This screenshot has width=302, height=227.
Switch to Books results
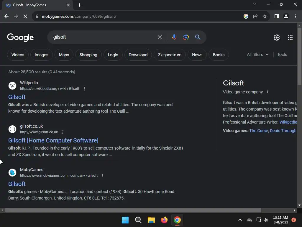(219, 55)
